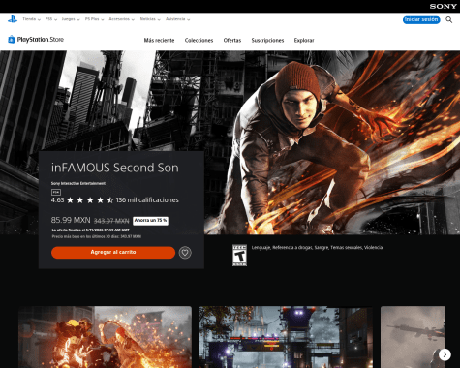The height and width of the screenshot is (368, 460).
Task: Click the Ahorra un 75 % badge
Action: tap(150, 221)
